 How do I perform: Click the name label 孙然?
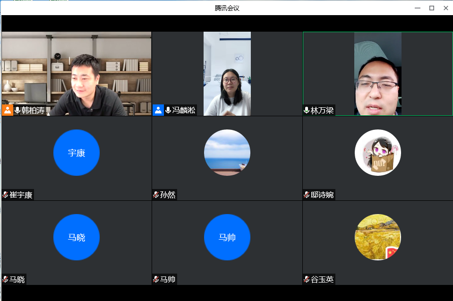tap(168, 195)
